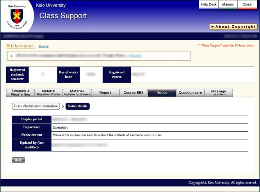Open the Message on a class tab

click(x=219, y=93)
